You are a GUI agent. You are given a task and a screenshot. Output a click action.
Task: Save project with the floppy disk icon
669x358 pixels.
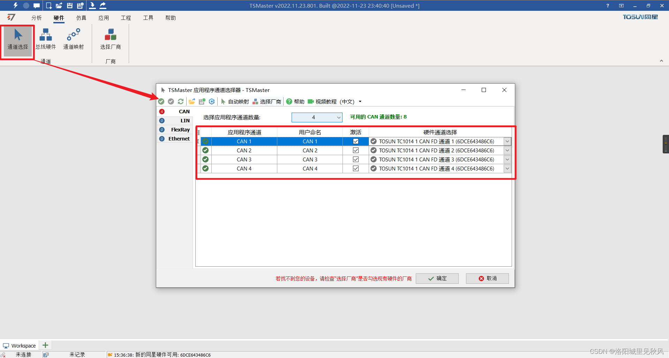(70, 6)
